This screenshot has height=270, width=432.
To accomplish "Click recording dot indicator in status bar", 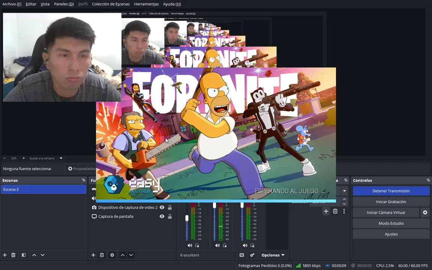I will tap(353, 265).
